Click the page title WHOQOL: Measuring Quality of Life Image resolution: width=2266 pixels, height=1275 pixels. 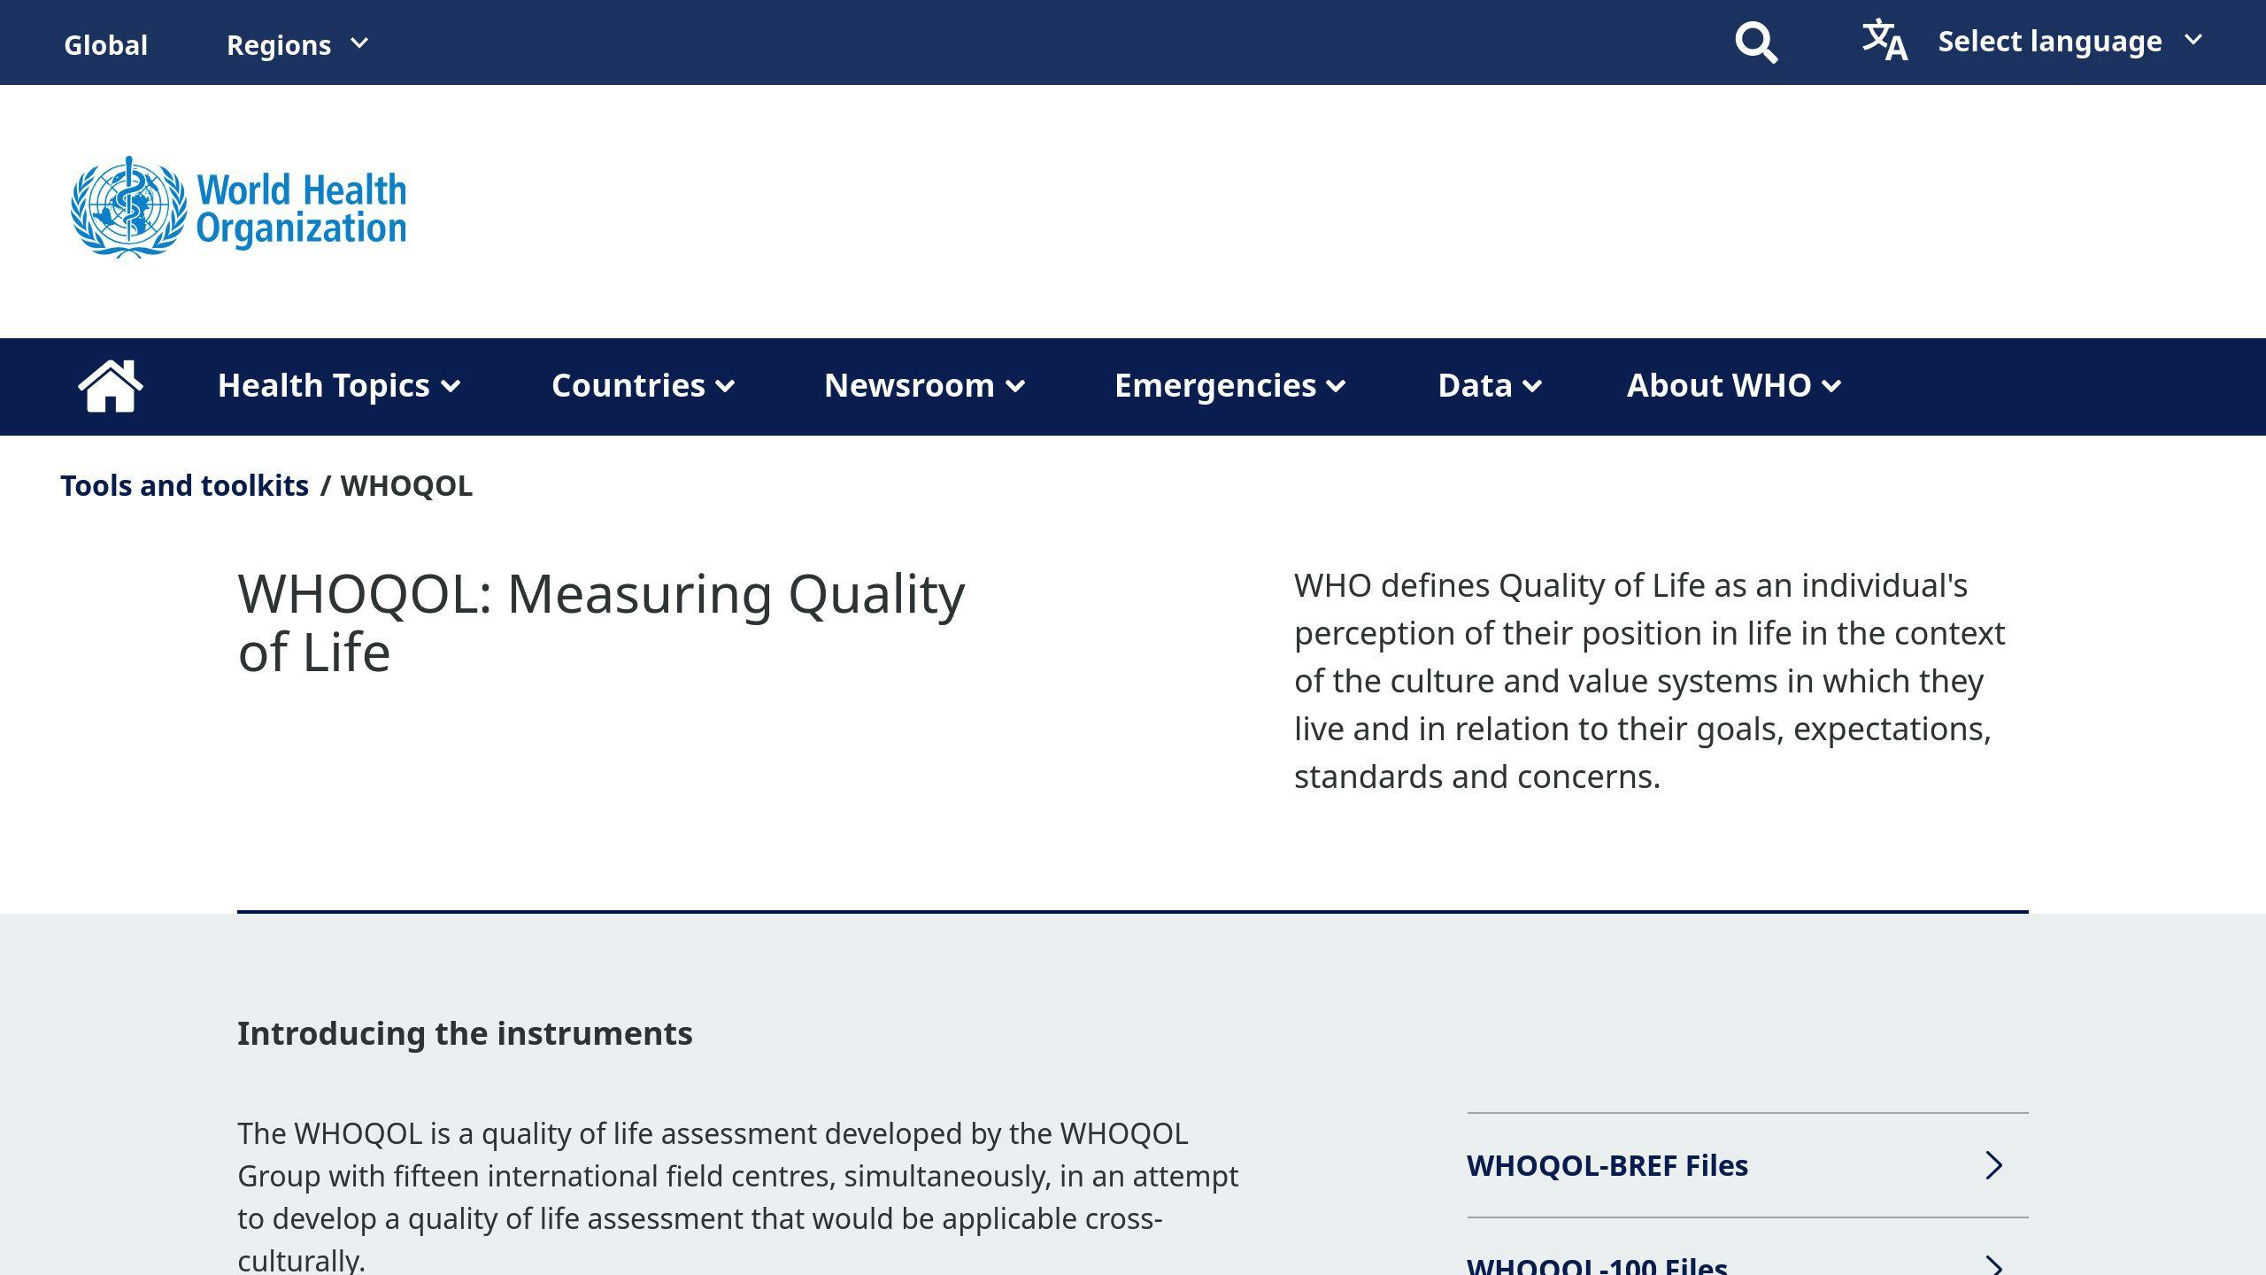(601, 622)
